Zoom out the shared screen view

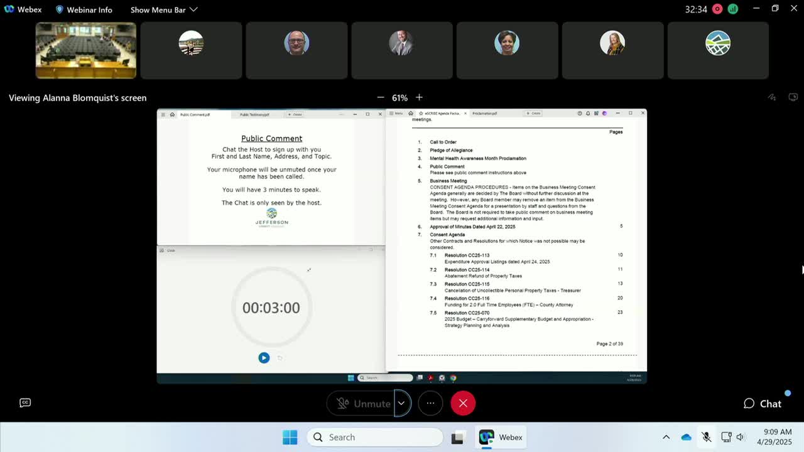point(381,97)
